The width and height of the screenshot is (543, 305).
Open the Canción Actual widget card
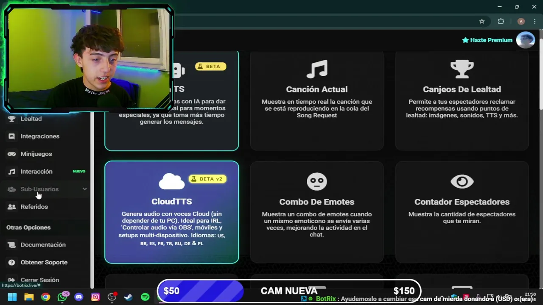(x=317, y=100)
